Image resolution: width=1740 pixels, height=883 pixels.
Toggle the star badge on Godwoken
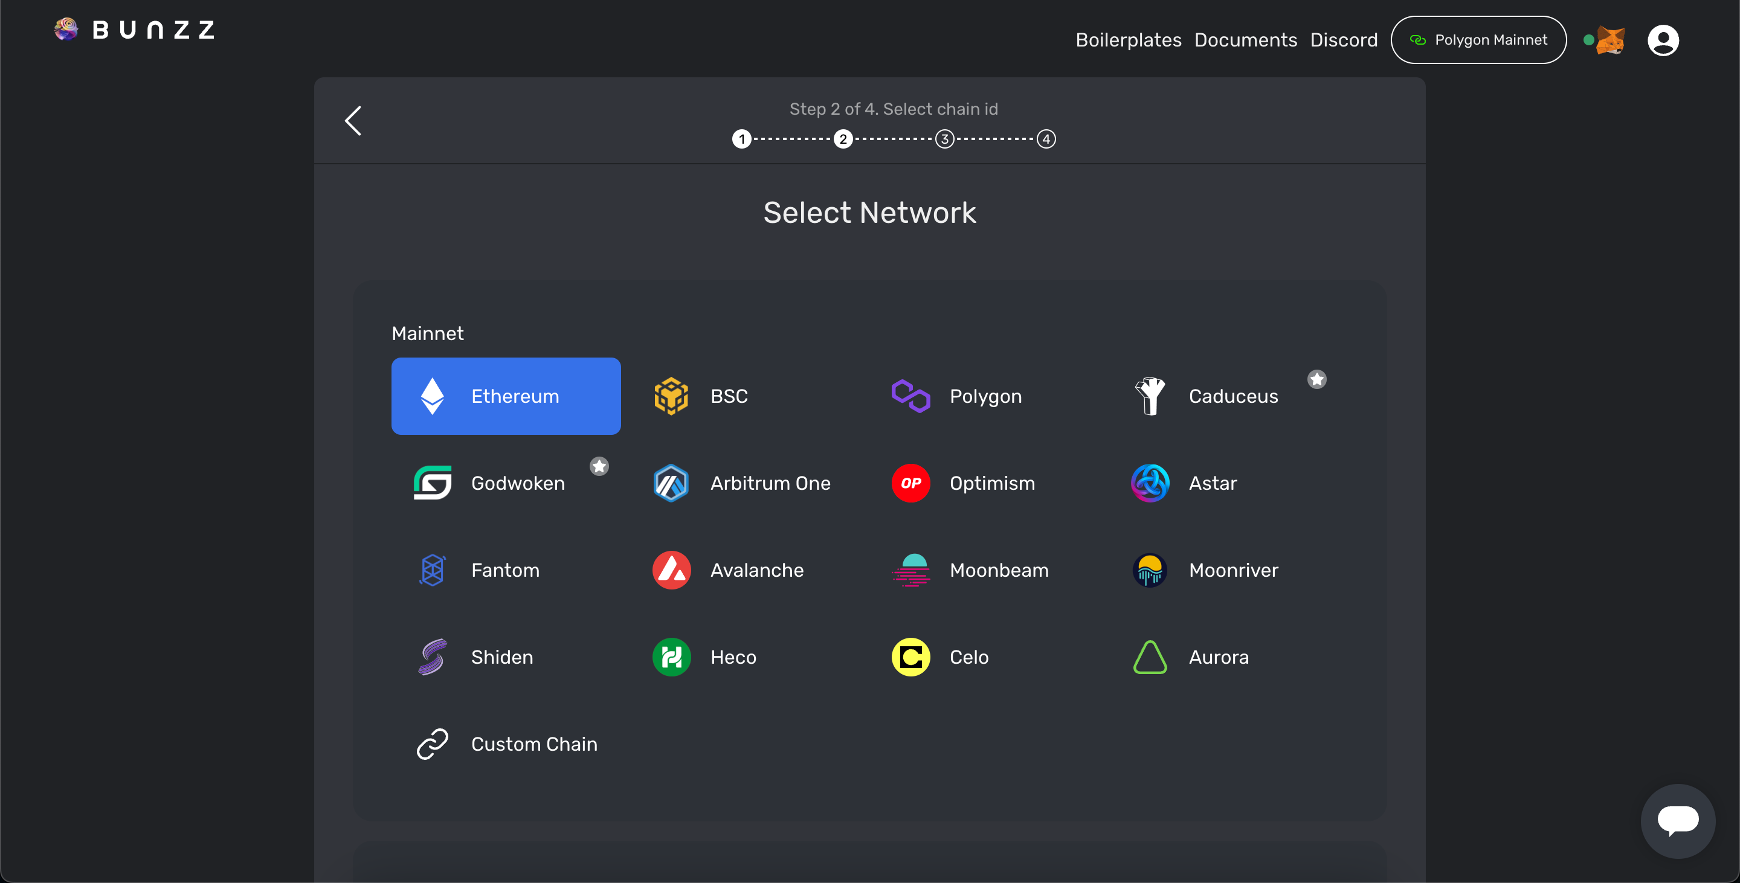(x=599, y=466)
